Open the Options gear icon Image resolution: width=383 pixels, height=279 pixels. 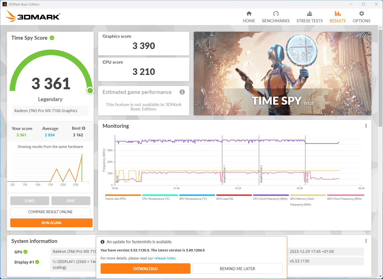click(361, 13)
